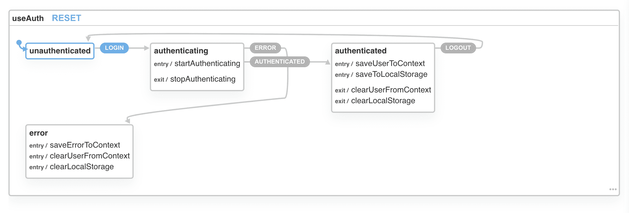Click the RESET link
Screen dimensions: 629x213
[x=67, y=18]
